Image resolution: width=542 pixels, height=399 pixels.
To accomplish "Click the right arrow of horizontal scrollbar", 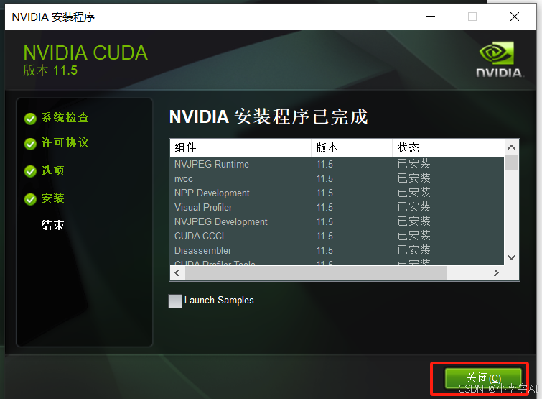I will [496, 273].
